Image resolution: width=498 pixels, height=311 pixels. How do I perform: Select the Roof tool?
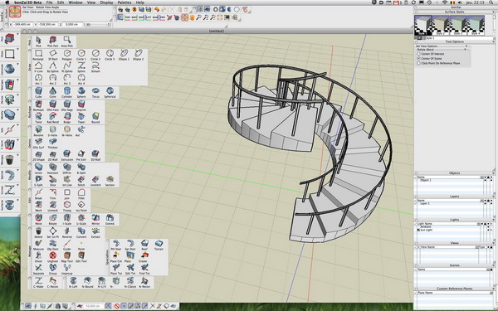144,245
